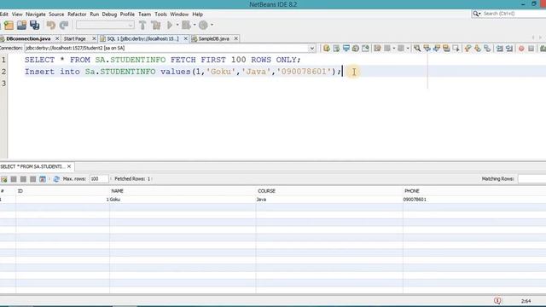Click the Shift Line Left icon
546x307 pixels.
(x=500, y=49)
